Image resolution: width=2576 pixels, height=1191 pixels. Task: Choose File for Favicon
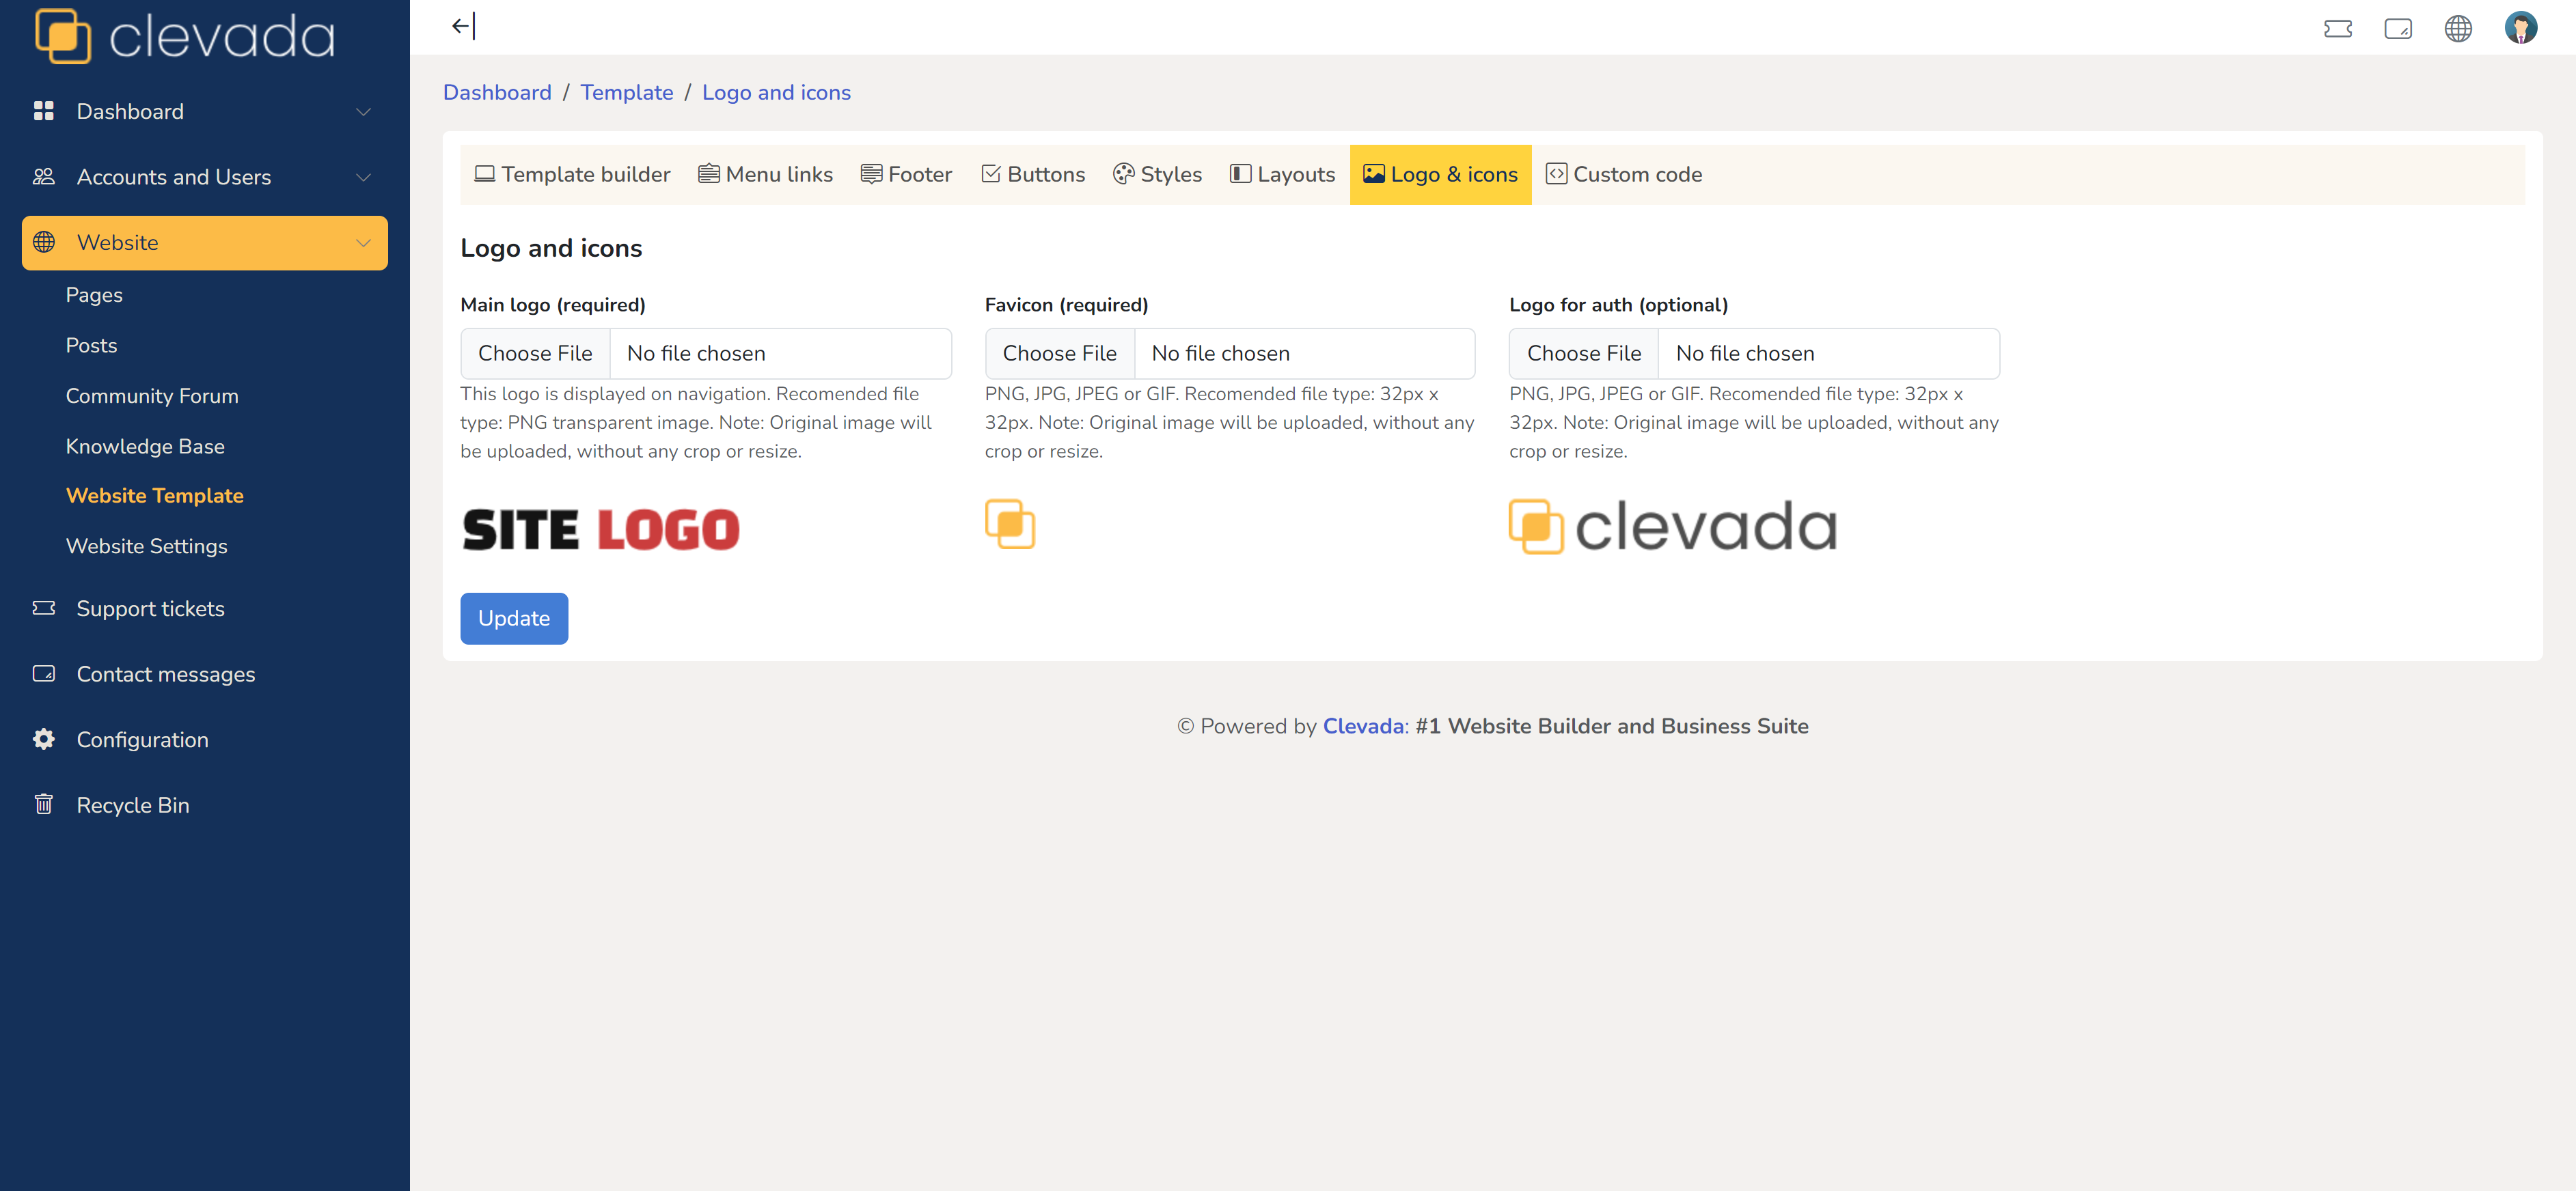(x=1059, y=354)
